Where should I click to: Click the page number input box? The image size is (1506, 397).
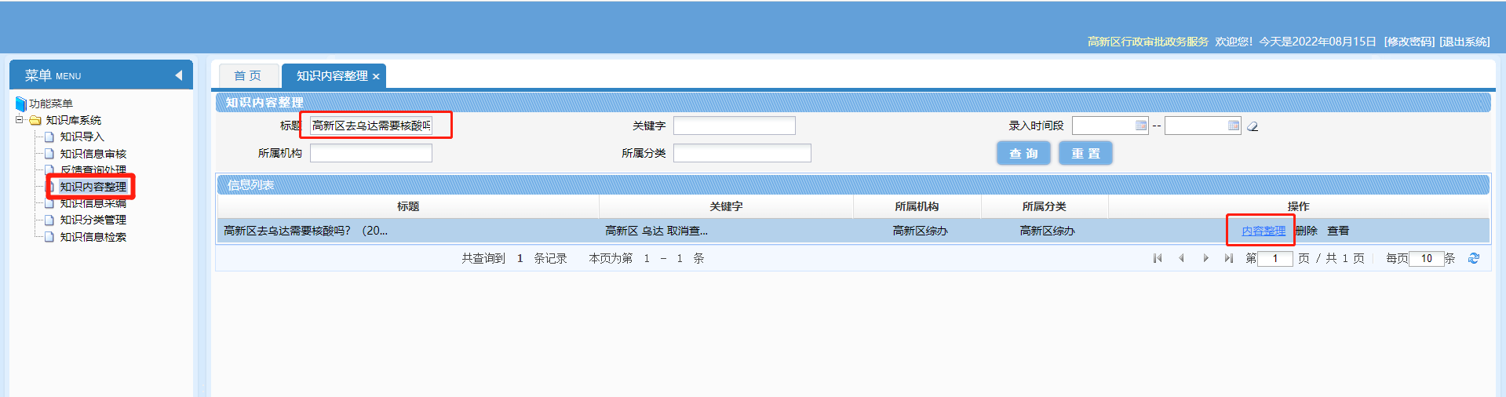tap(1275, 258)
